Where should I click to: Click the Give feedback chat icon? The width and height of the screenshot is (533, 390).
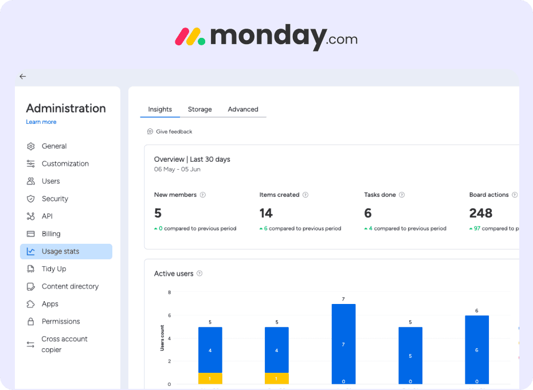click(150, 131)
